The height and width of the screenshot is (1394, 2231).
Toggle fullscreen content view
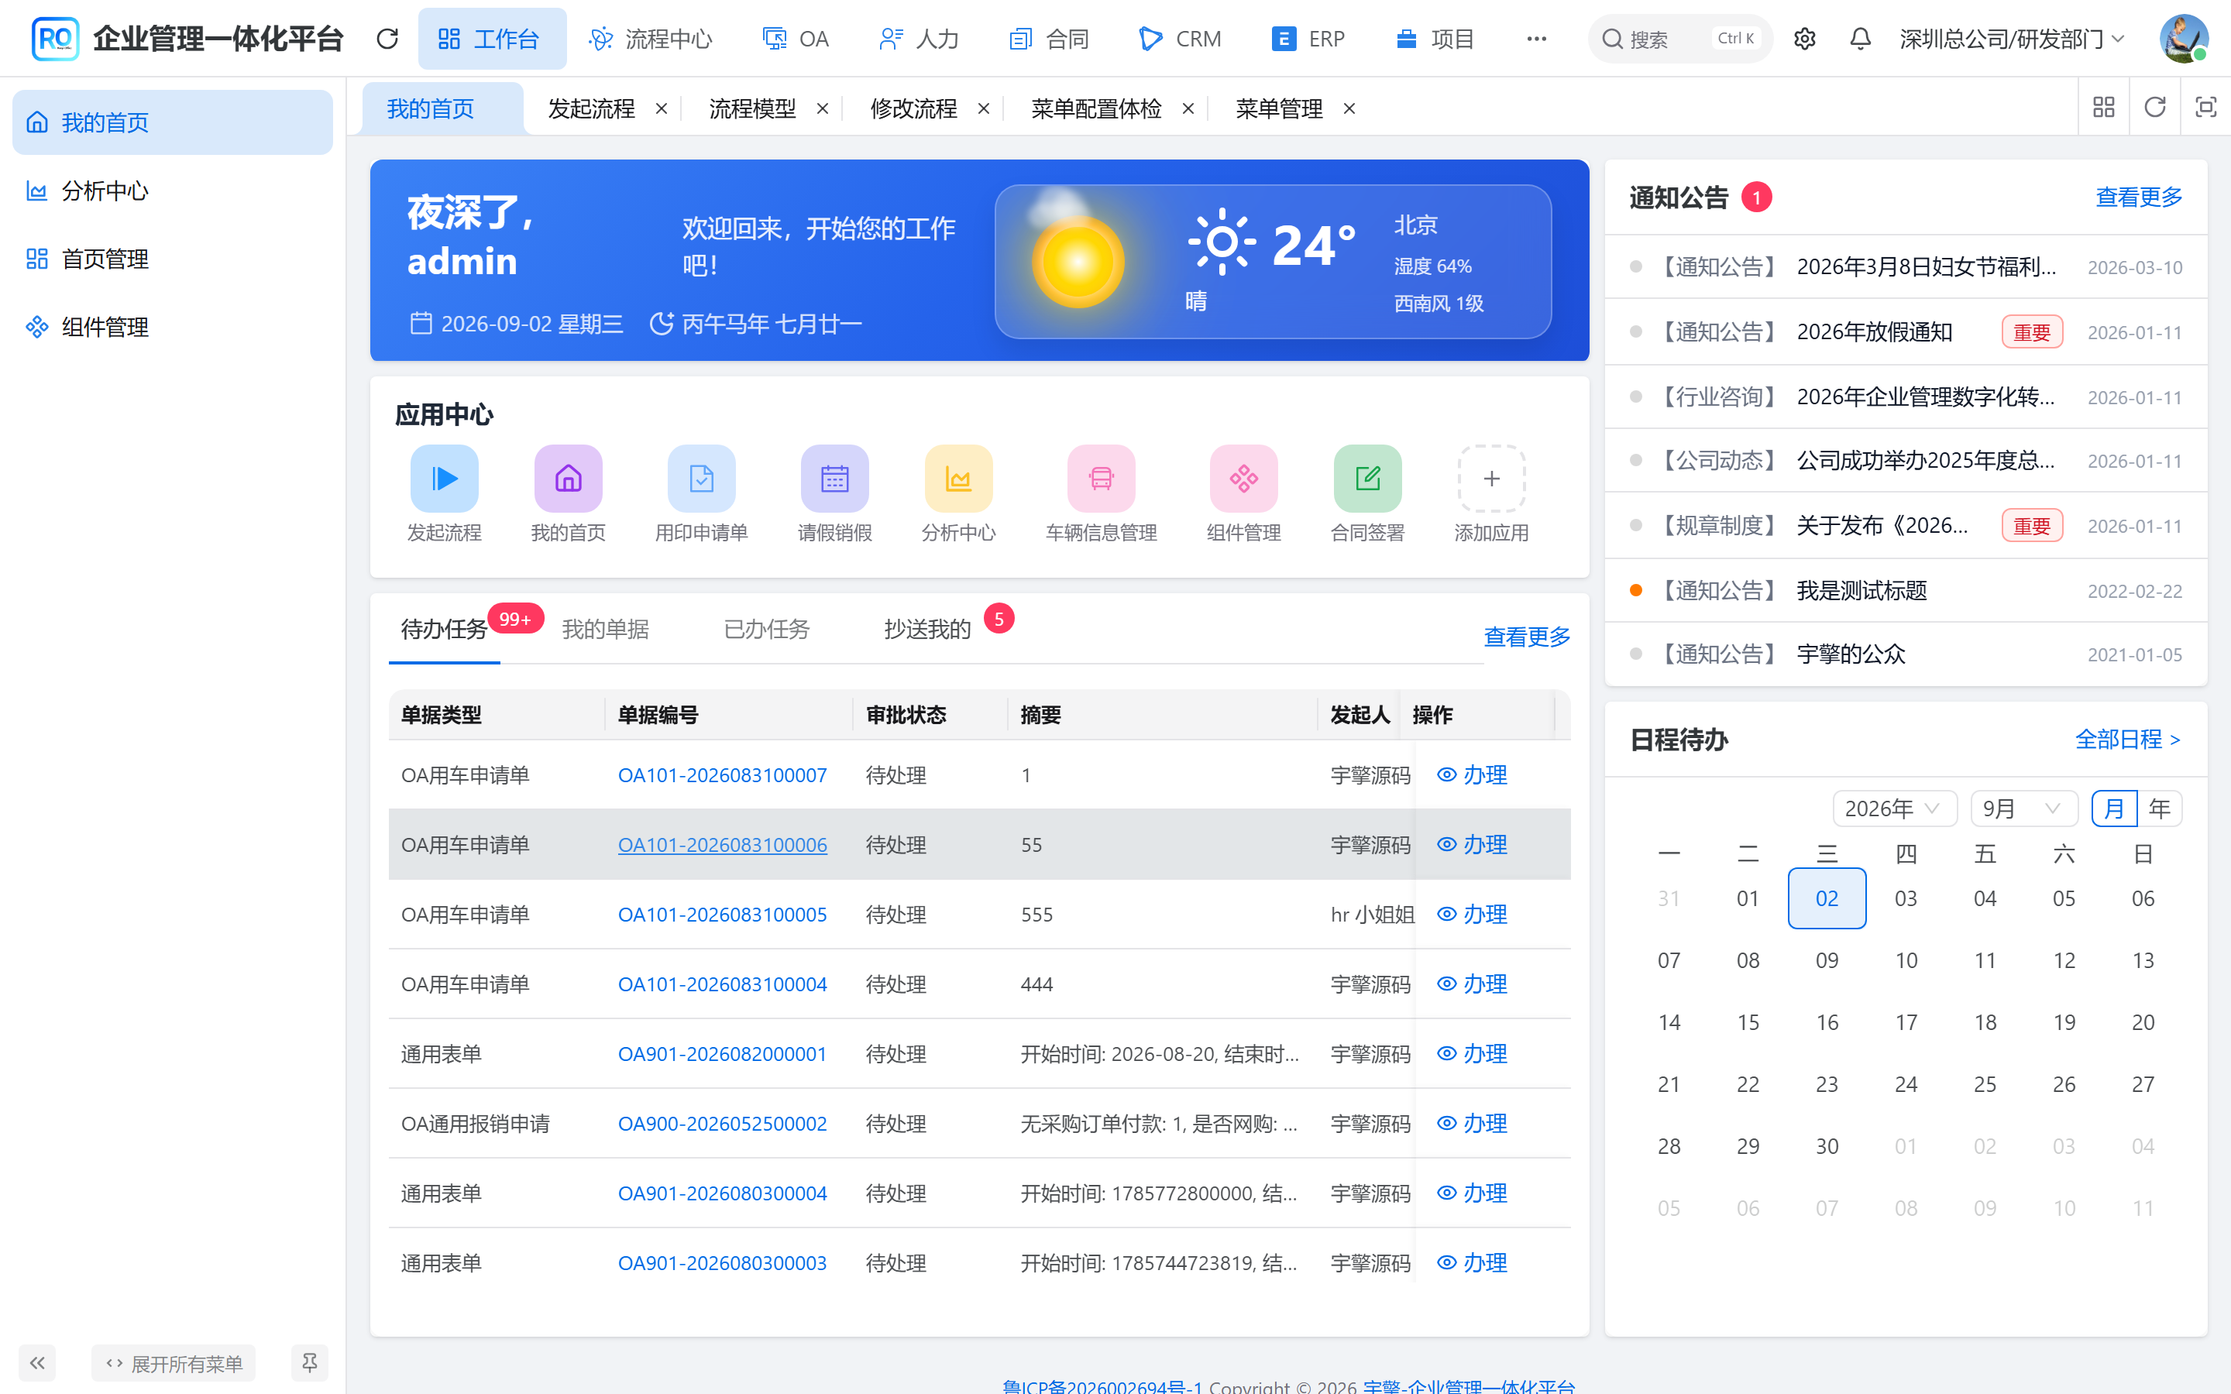pos(2205,108)
